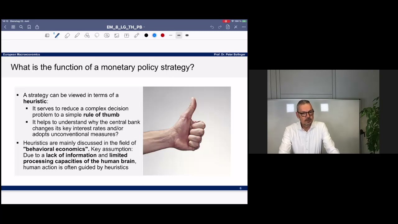The height and width of the screenshot is (224, 398).
Task: Undo the last stroke
Action: [x=212, y=27]
